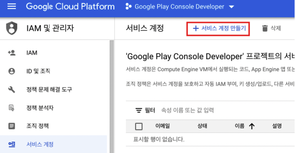The image size is (295, 153).
Task: Click the Compute Engine VM description paragraph
Action: (x=210, y=69)
